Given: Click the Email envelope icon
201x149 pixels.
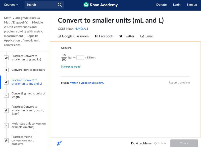Looking at the screenshot, I should pos(142,36).
